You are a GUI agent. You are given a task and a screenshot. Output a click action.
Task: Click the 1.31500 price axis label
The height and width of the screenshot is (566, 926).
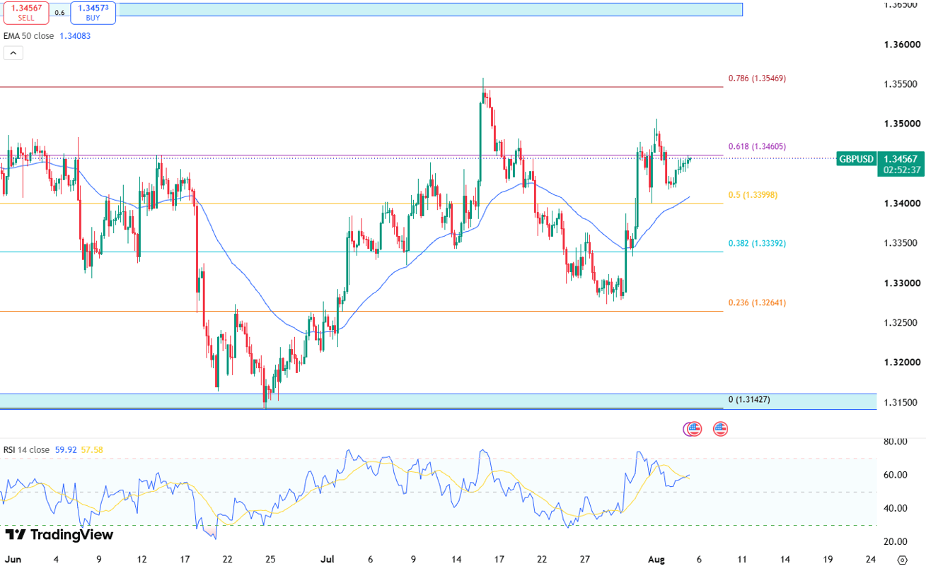click(901, 402)
